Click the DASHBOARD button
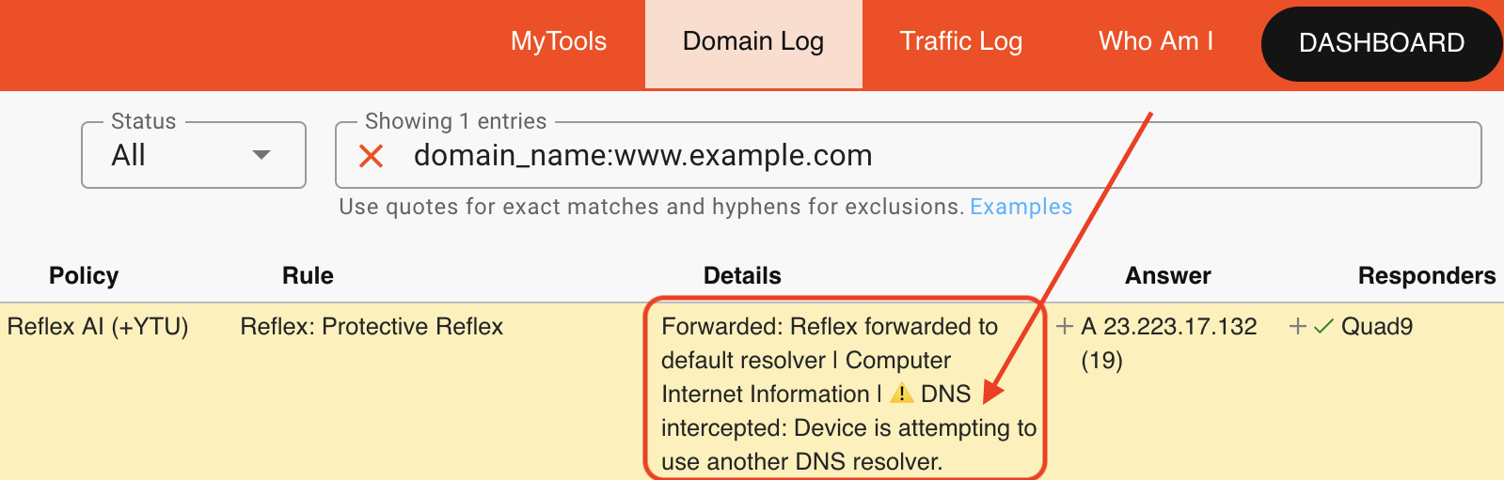The image size is (1504, 480). click(x=1381, y=43)
